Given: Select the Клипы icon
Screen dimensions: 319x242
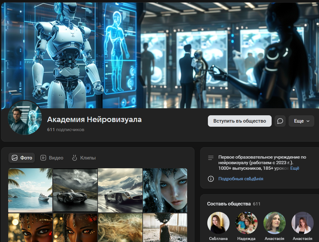Looking at the screenshot, I should coord(75,157).
